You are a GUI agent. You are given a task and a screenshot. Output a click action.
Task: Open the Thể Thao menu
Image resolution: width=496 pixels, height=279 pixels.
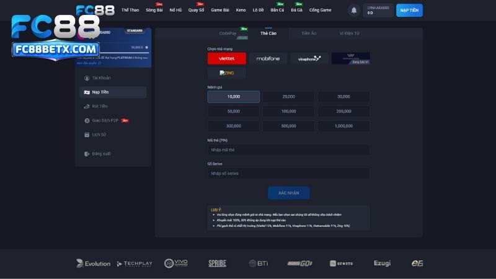pos(130,10)
